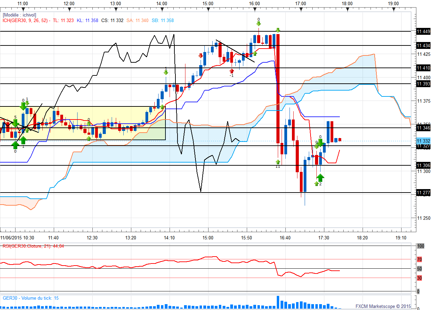Select the 11 277 price level label
This screenshot has width=436, height=310.
tap(423, 193)
